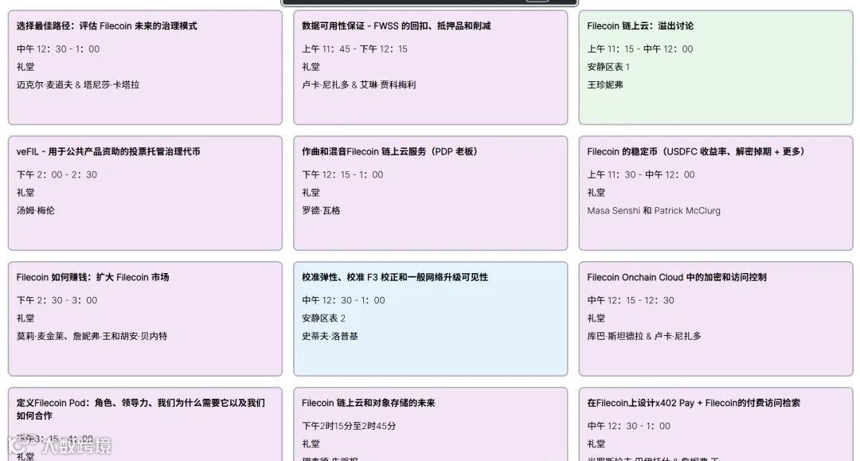Click time 下午 2：00 - 2：30
This screenshot has height=461, width=860.
(57, 174)
